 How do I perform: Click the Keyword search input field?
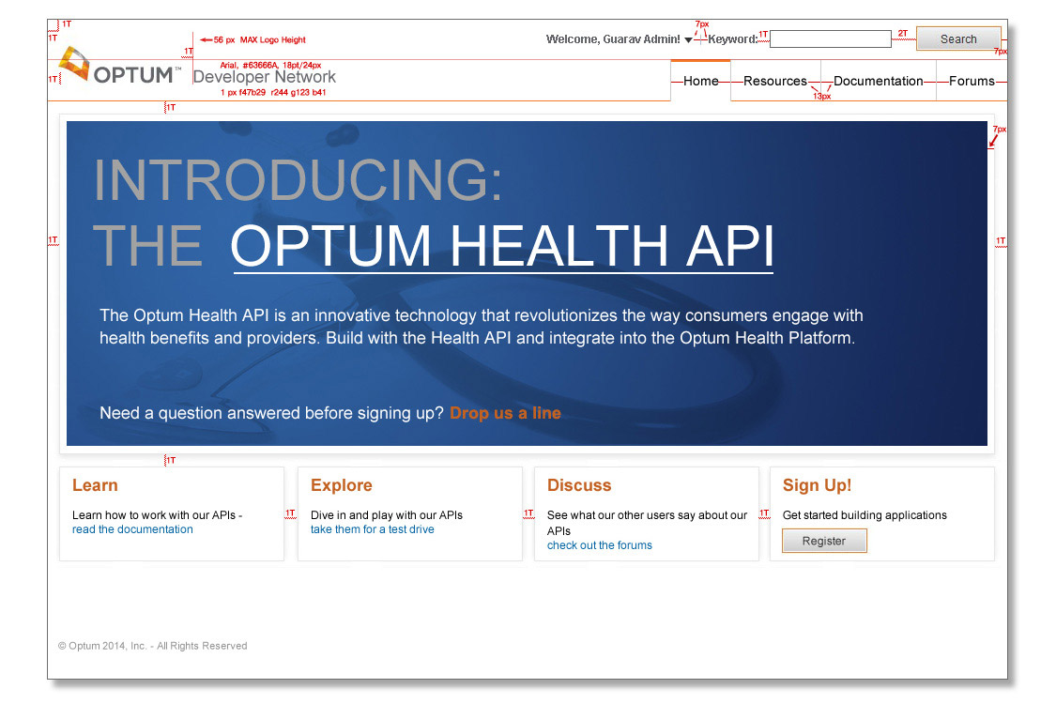pos(830,39)
